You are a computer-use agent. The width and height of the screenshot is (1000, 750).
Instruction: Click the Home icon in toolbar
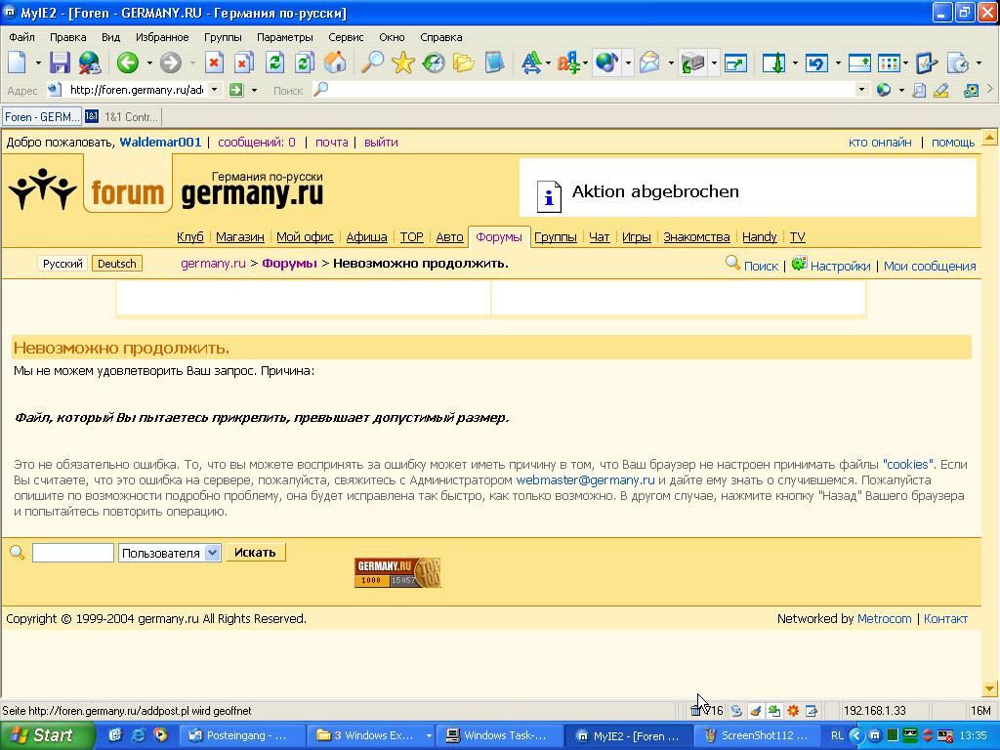(x=335, y=63)
